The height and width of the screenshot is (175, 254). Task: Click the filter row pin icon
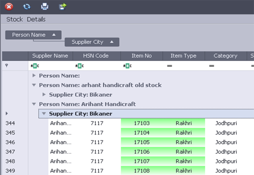tap(7, 65)
